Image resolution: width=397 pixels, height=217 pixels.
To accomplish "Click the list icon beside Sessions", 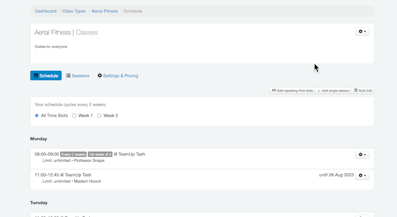I will pos(68,76).
